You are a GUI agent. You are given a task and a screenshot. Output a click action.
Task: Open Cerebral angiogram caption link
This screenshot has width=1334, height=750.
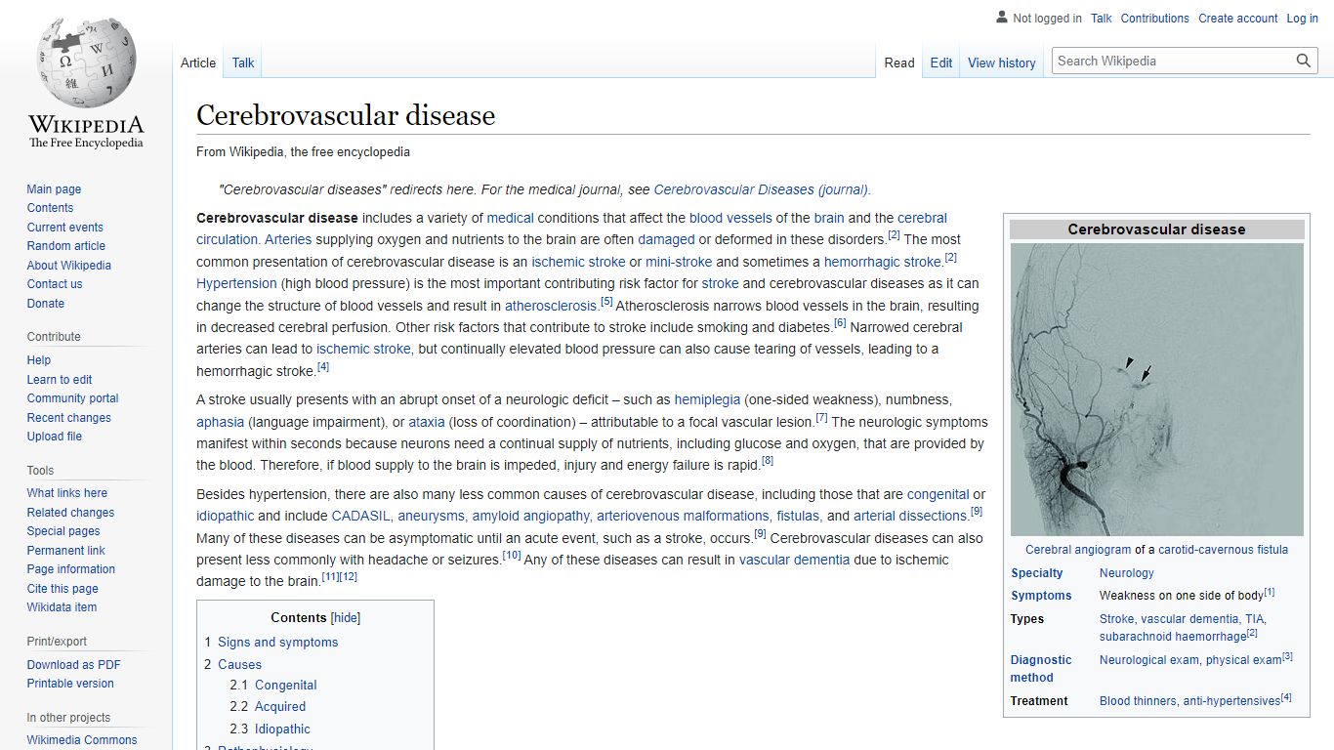[x=1078, y=550]
